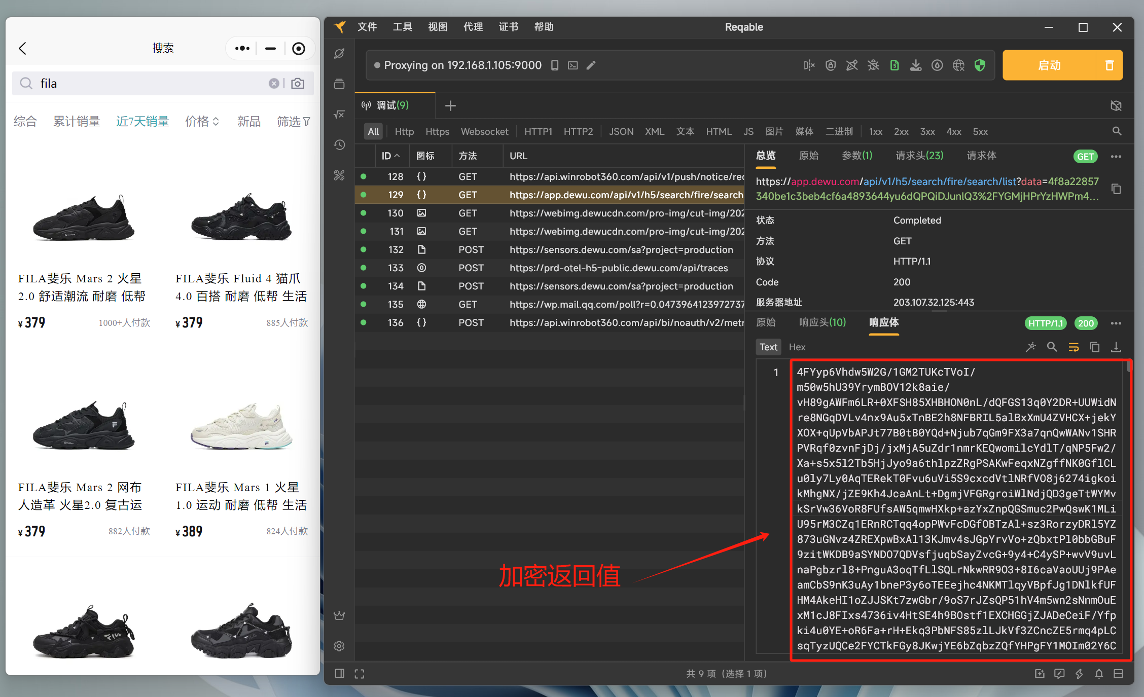The height and width of the screenshot is (697, 1144).
Task: Switch to the 请求头(23) tab
Action: pyautogui.click(x=919, y=156)
